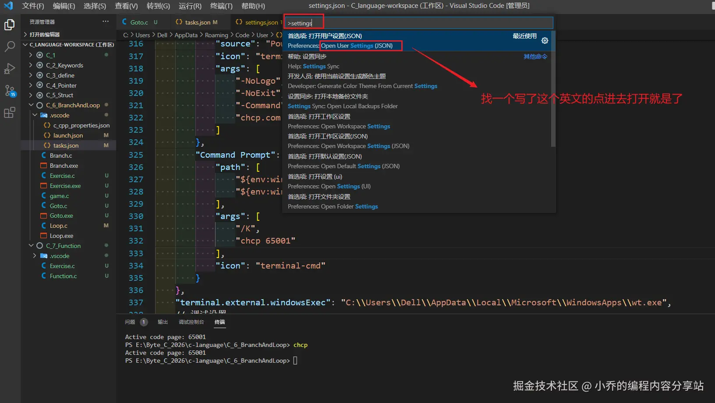The width and height of the screenshot is (715, 403).
Task: Run Preferences: Open Settings (UI) command
Action: pos(417,181)
